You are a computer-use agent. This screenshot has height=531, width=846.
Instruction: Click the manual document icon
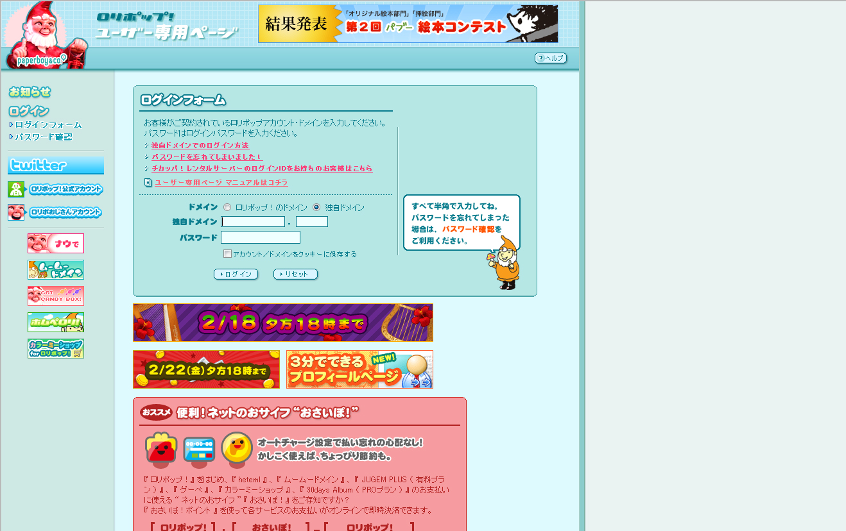pyautogui.click(x=148, y=183)
